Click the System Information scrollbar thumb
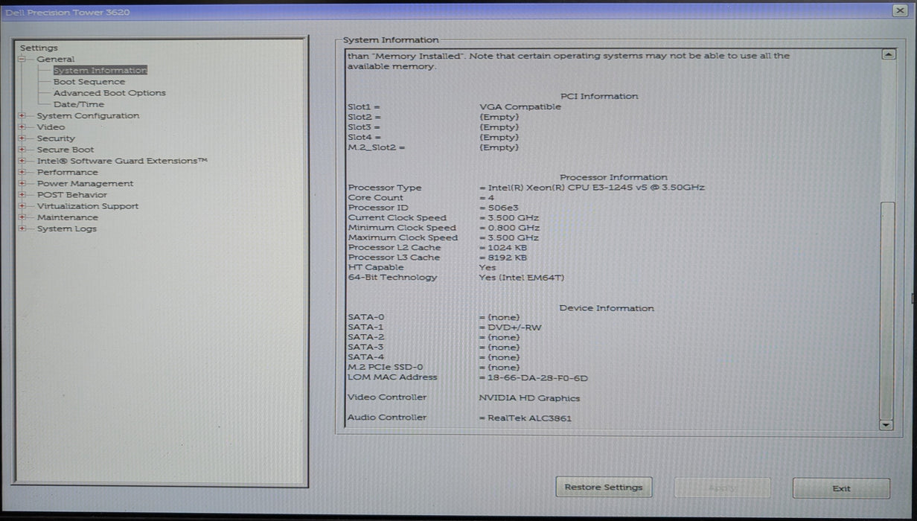This screenshot has height=521, width=917. 886,310
